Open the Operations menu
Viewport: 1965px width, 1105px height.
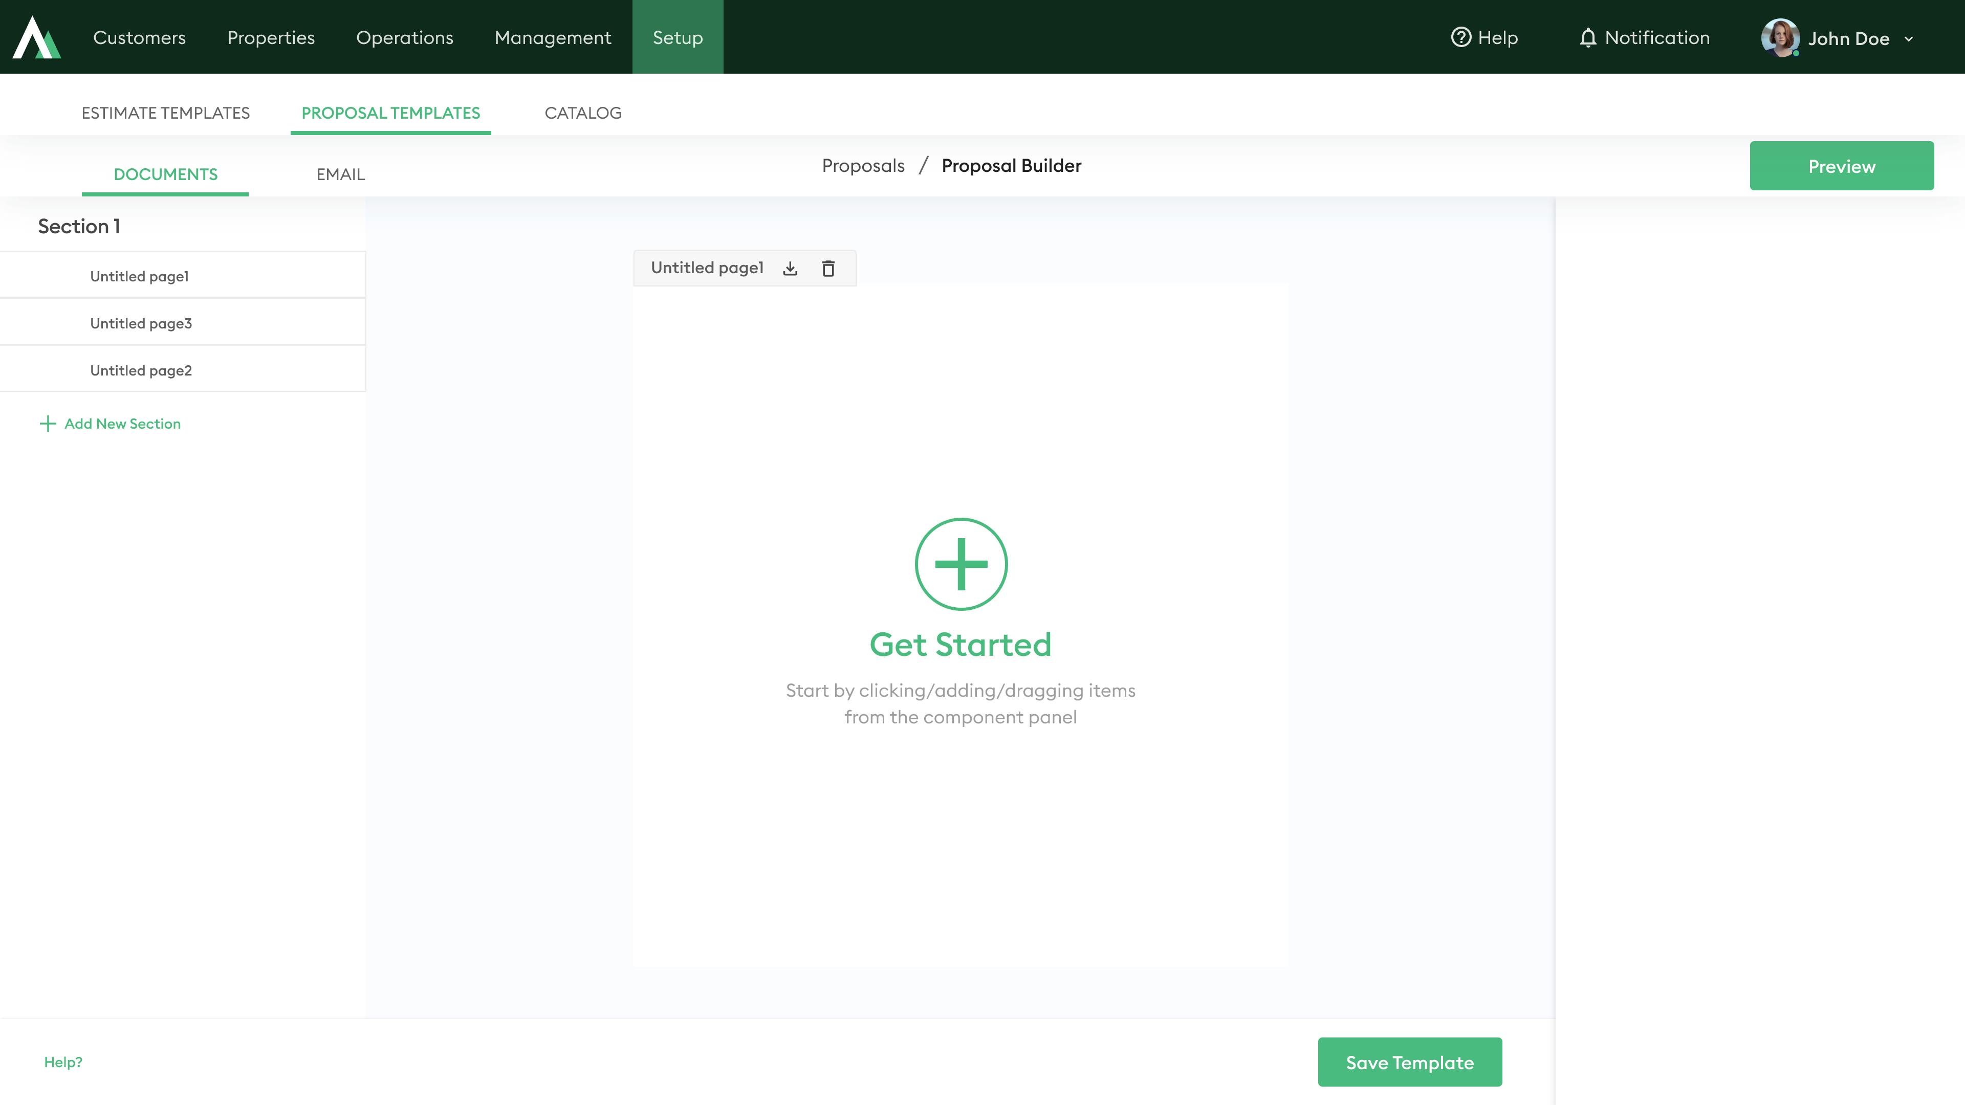[404, 37]
